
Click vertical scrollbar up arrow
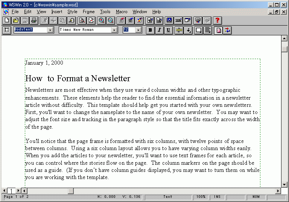[x=284, y=38]
